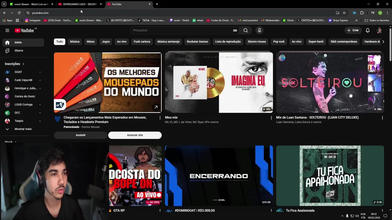The height and width of the screenshot is (220, 392).
Task: Open the Tu Fica Apaixonada thumbnail
Action: coord(330,176)
